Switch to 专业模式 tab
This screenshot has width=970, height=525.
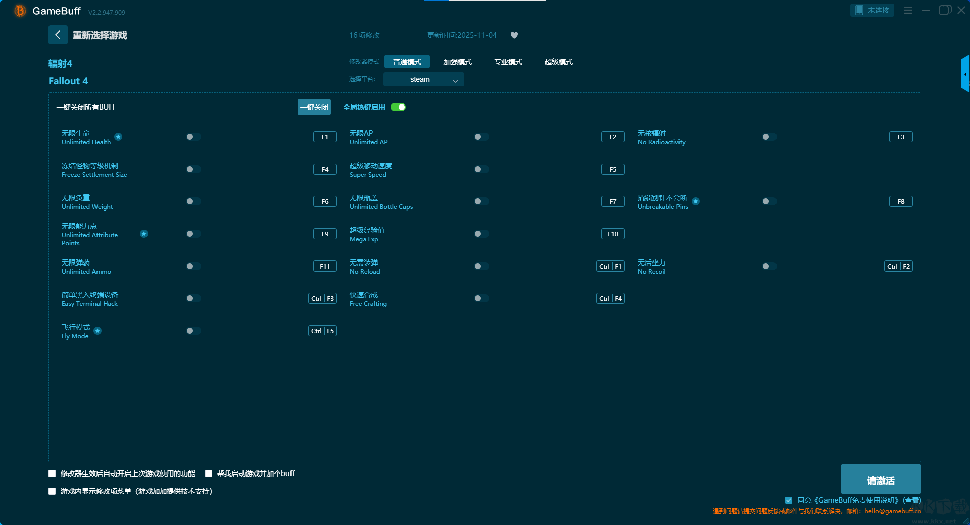(x=508, y=62)
